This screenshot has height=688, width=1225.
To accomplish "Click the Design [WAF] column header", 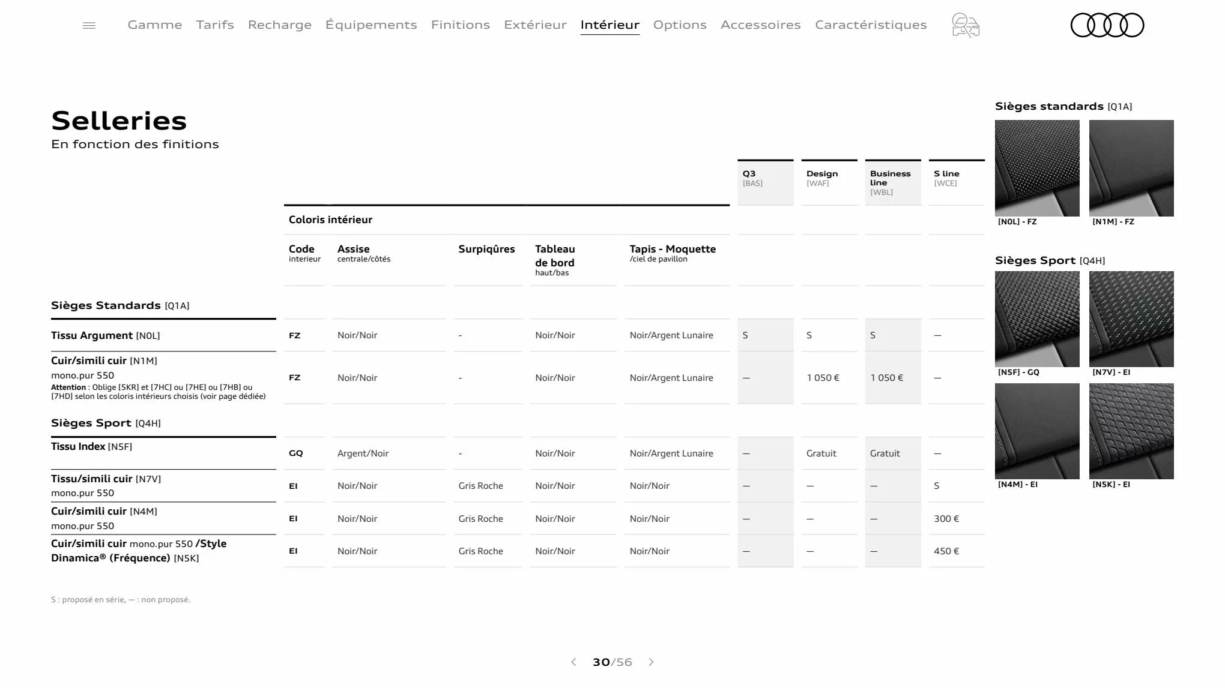I will (x=829, y=182).
